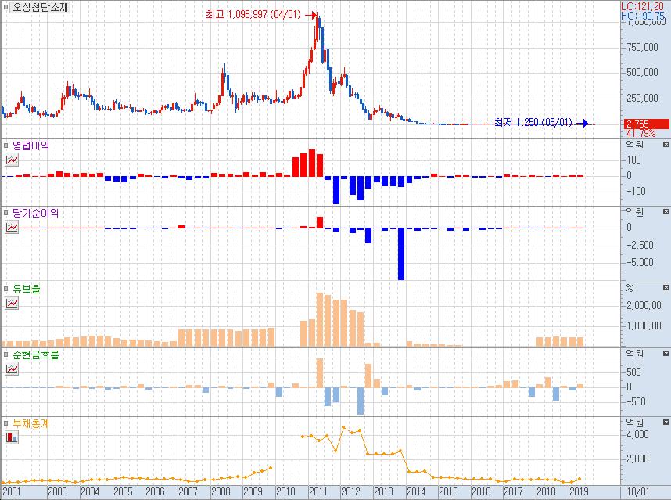671x500 pixels.
Task: Select the 당기순이익 indicator label
Action: 35,213
